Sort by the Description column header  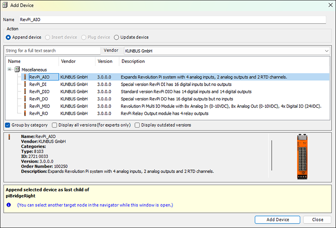[x=224, y=61]
